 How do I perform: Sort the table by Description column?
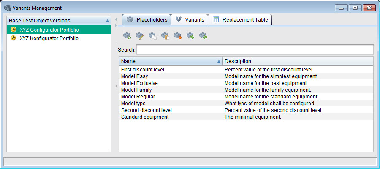pos(298,61)
